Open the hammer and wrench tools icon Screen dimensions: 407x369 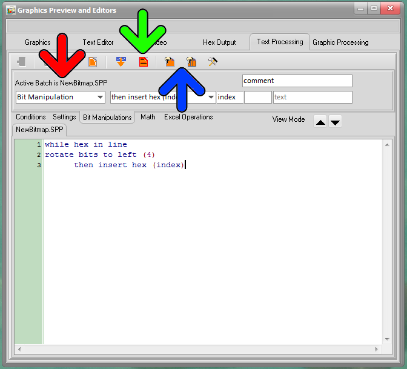pyautogui.click(x=213, y=62)
